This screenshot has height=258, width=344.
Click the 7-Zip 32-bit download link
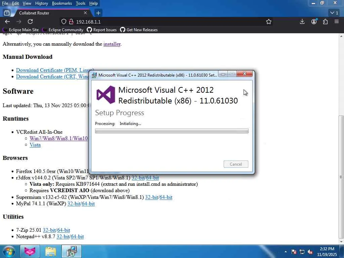click(49, 230)
